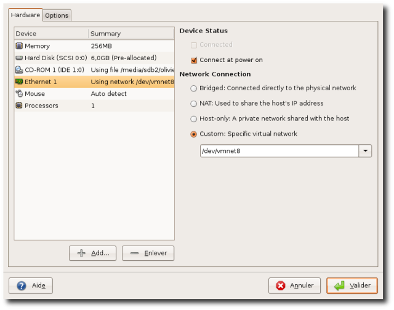Click the Ethernet 1 network card icon

pyautogui.click(x=19, y=82)
